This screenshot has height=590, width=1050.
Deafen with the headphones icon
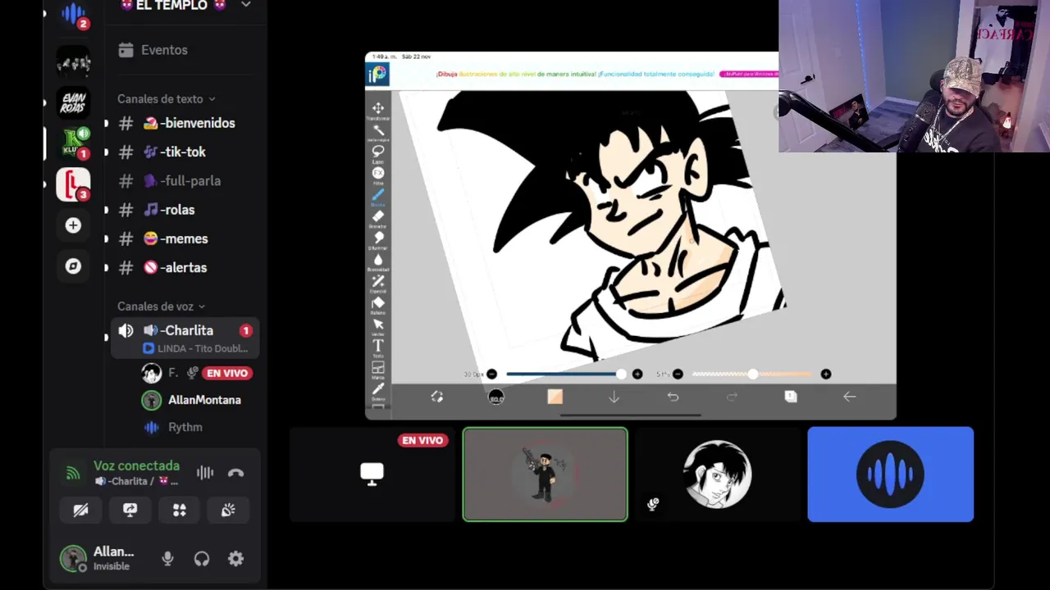[202, 559]
